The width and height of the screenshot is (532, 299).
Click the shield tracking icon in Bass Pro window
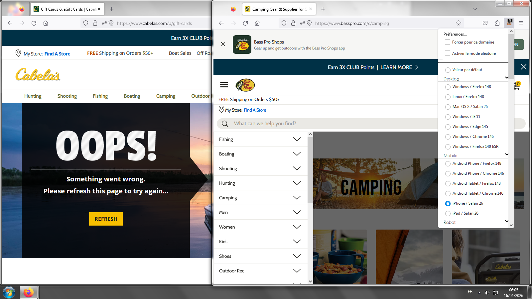coord(284,23)
